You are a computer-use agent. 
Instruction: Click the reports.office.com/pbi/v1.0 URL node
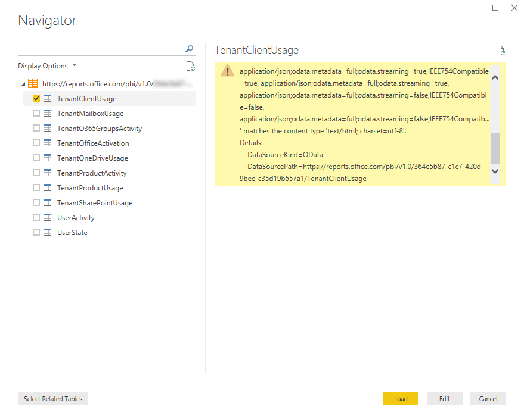pos(117,84)
